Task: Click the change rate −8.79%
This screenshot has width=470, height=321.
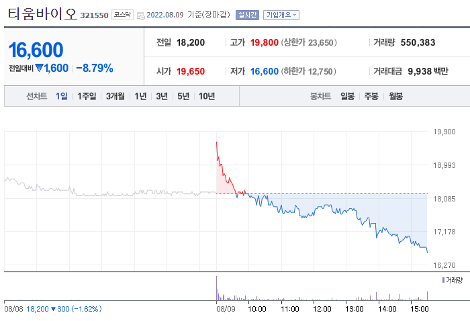Action: [95, 68]
